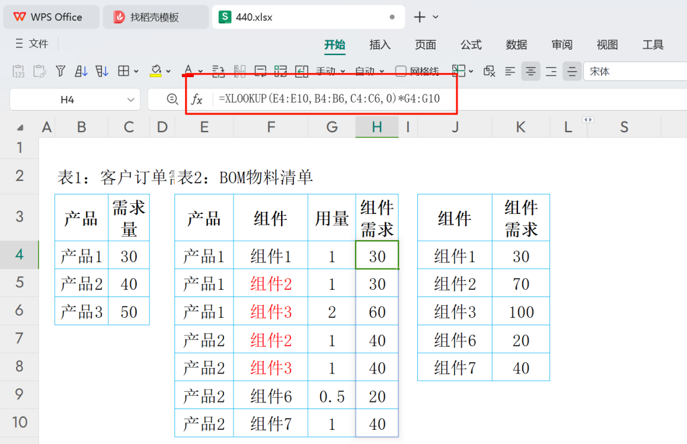Screen dimensions: 687x444
Task: Click the cell 组件6 in column F
Action: pos(271,396)
